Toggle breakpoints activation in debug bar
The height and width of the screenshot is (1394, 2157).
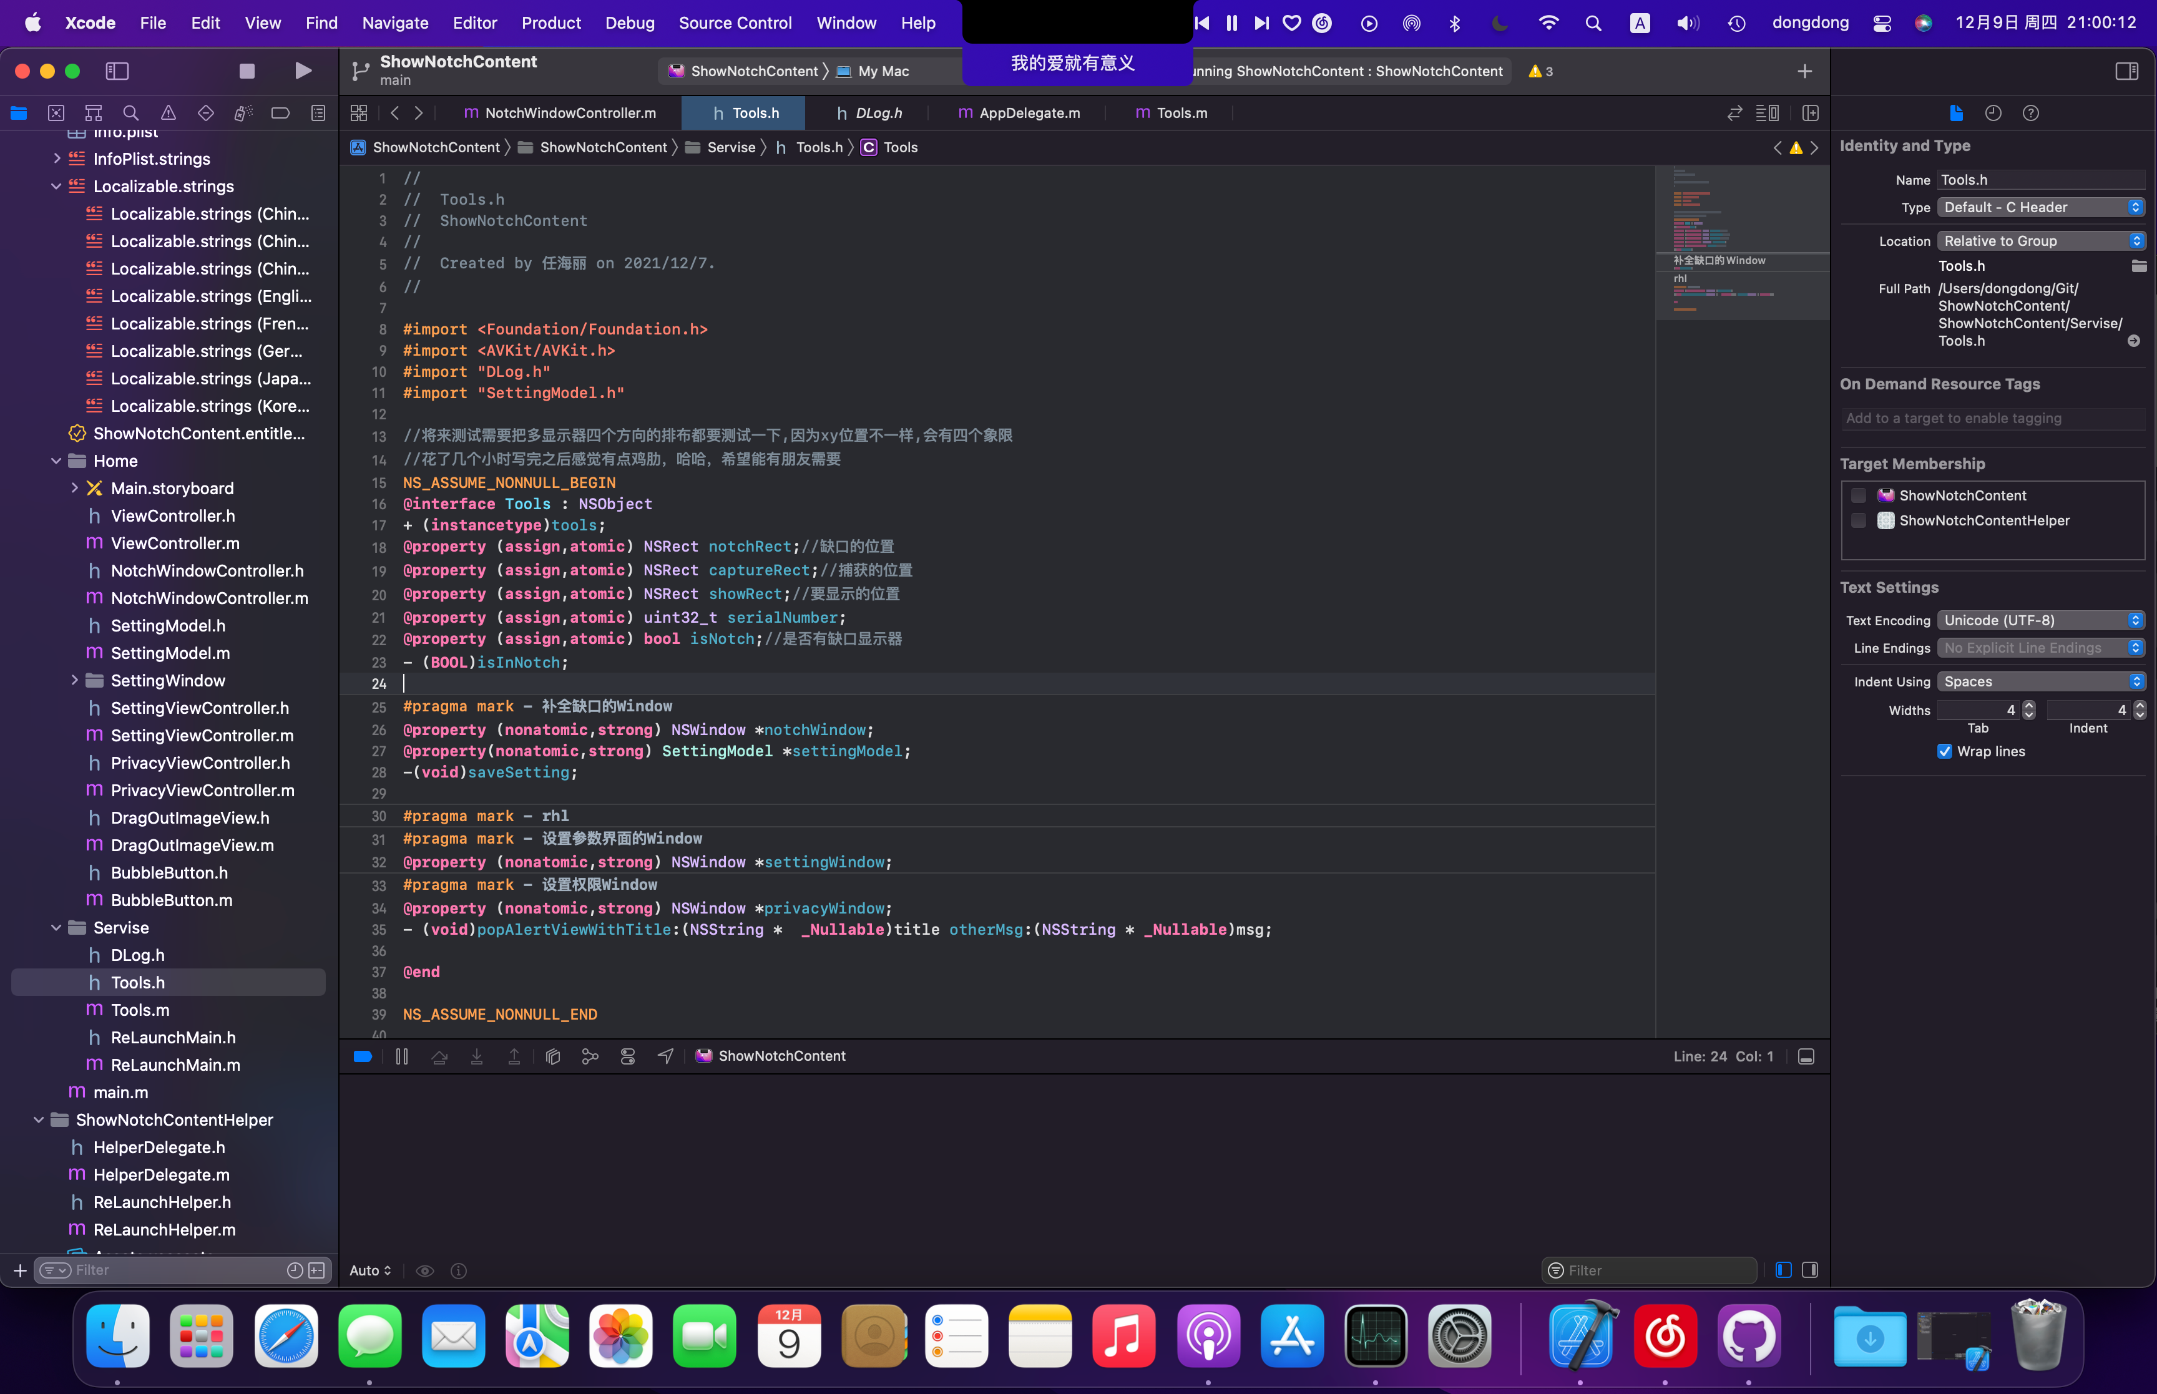click(x=363, y=1056)
